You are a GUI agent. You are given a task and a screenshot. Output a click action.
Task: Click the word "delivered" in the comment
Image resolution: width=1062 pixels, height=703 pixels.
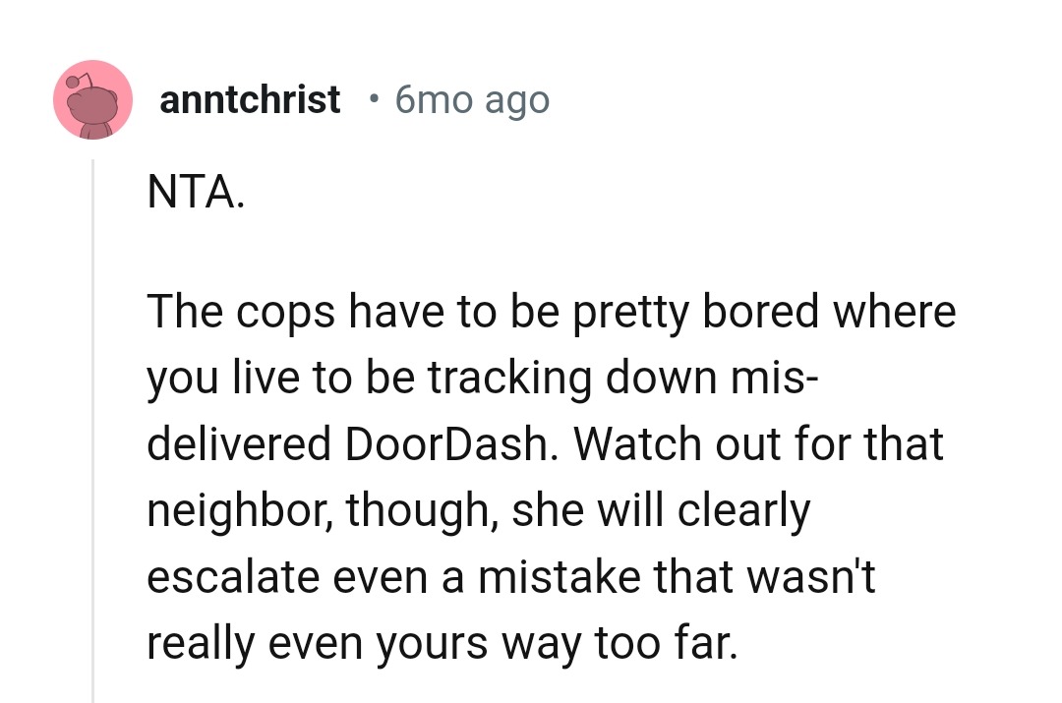click(239, 444)
